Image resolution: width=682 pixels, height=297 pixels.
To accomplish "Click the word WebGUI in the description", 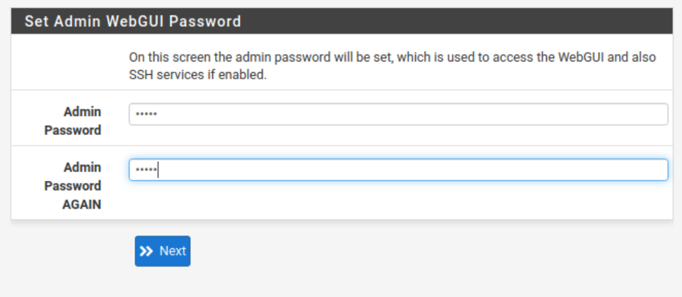I will (581, 57).
